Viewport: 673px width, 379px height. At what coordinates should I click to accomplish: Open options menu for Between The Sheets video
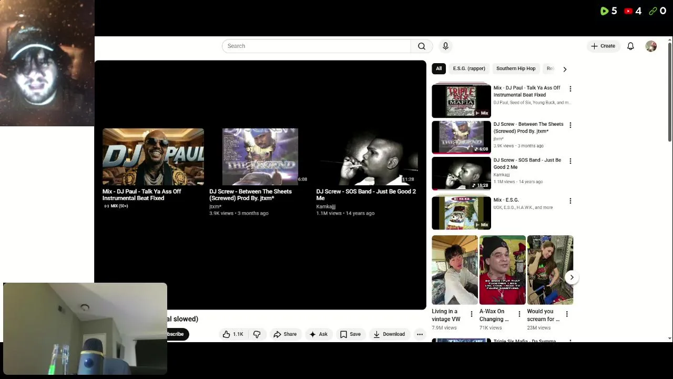570,125
